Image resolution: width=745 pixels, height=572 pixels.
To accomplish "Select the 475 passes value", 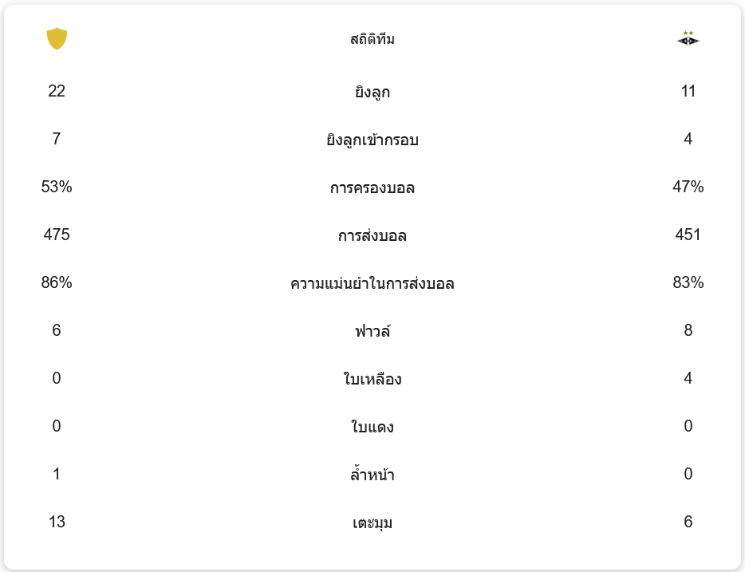I will pyautogui.click(x=57, y=235).
